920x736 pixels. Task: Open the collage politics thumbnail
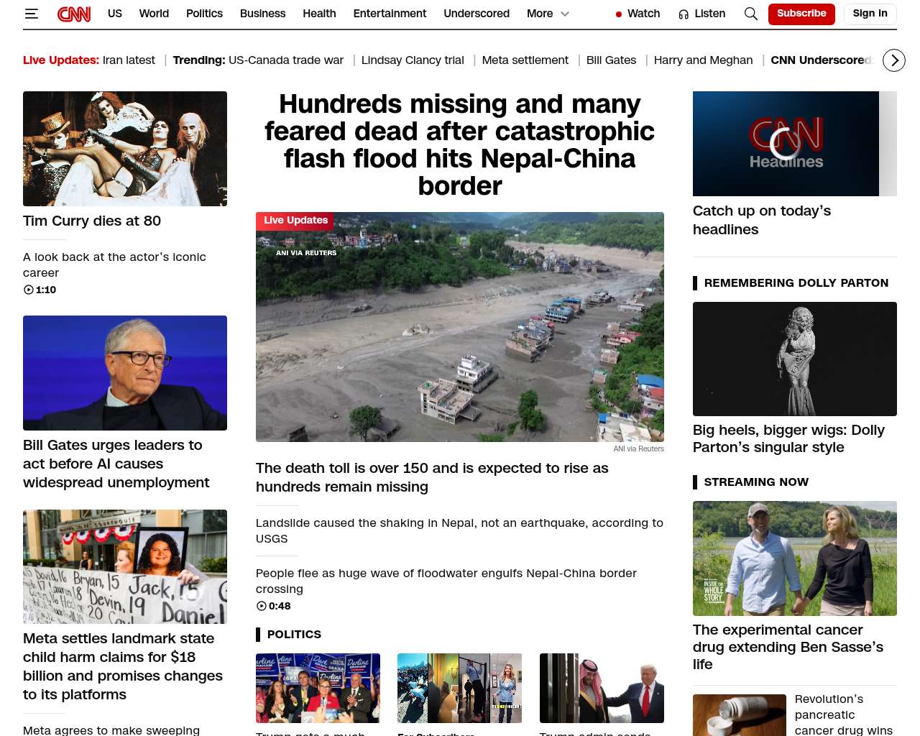coord(459,688)
